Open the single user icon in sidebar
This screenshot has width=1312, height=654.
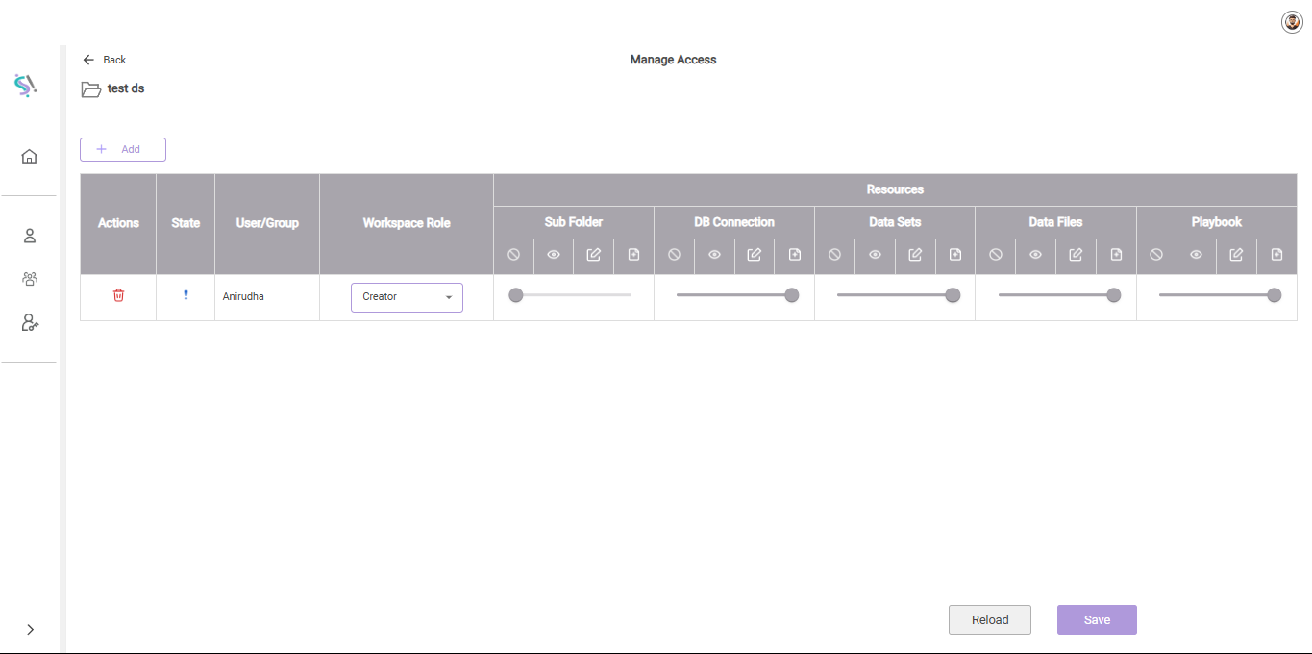click(30, 236)
